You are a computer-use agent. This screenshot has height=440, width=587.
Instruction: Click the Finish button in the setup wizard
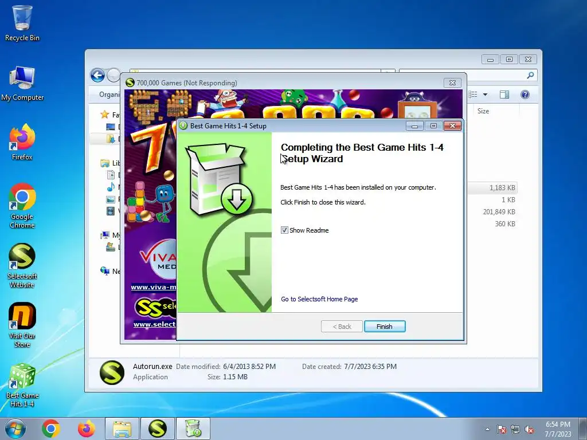(385, 326)
